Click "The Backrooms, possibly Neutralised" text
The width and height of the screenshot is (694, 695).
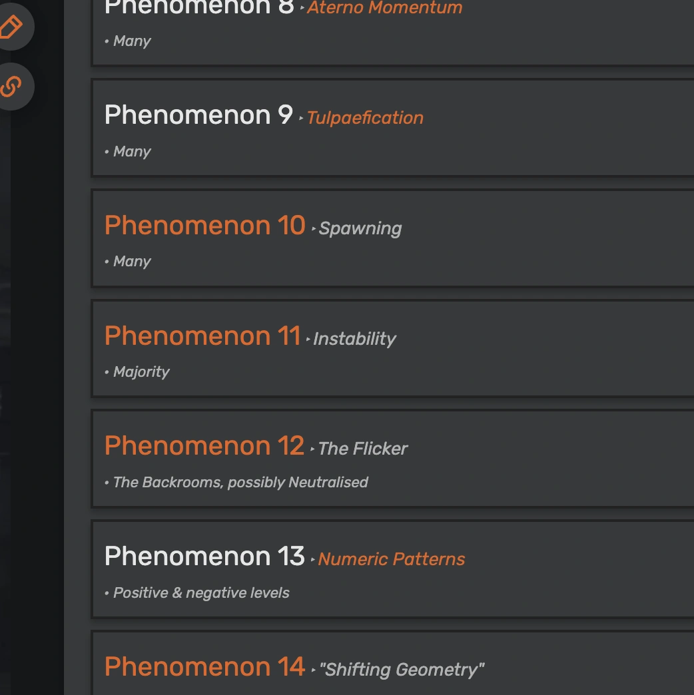coord(240,483)
